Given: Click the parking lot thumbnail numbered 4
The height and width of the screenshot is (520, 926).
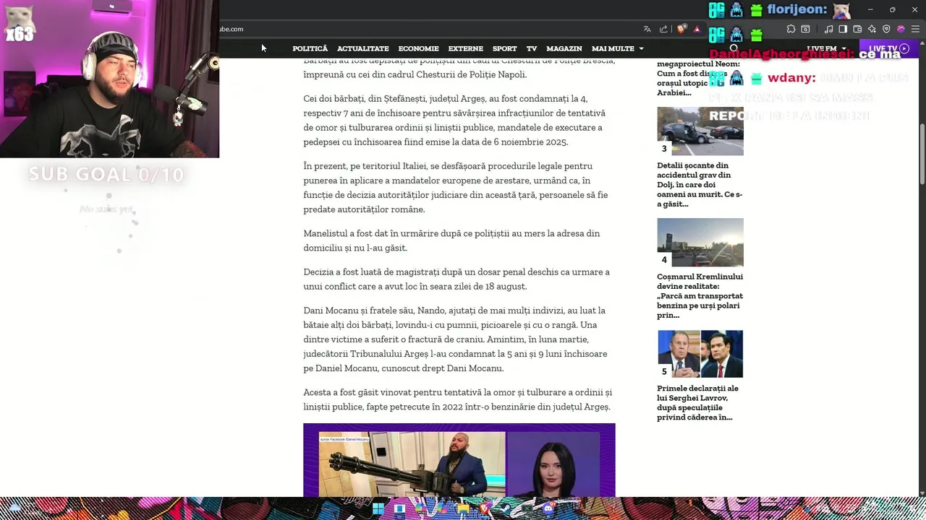Looking at the screenshot, I should pos(700,242).
